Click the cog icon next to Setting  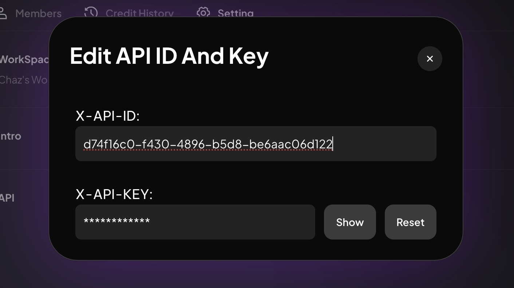pyautogui.click(x=203, y=13)
